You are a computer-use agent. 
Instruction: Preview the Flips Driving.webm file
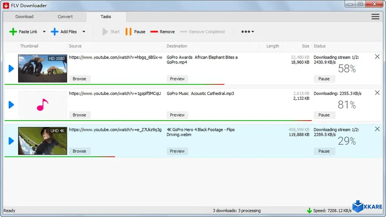click(x=177, y=151)
